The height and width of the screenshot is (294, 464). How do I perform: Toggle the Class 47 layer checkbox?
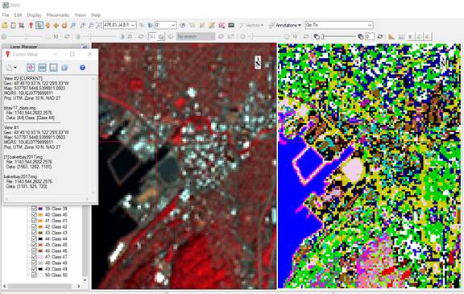click(x=34, y=257)
